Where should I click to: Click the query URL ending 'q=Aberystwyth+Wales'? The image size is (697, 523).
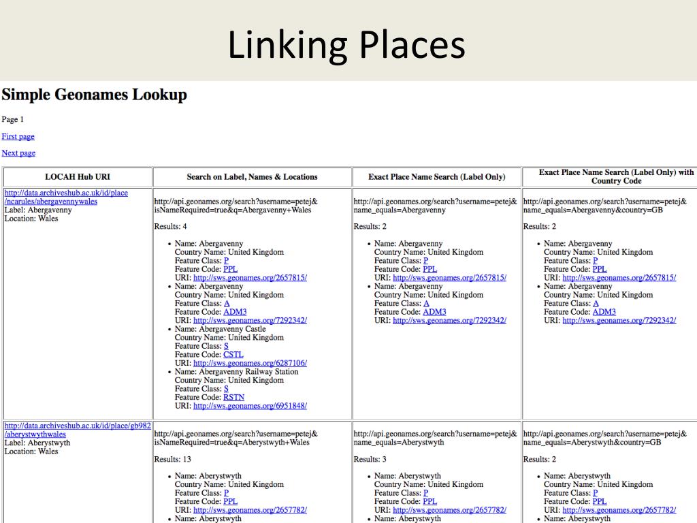coord(236,438)
